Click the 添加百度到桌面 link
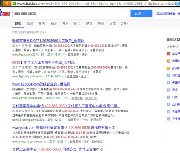This screenshot has width=180, height=153. (x=166, y=14)
